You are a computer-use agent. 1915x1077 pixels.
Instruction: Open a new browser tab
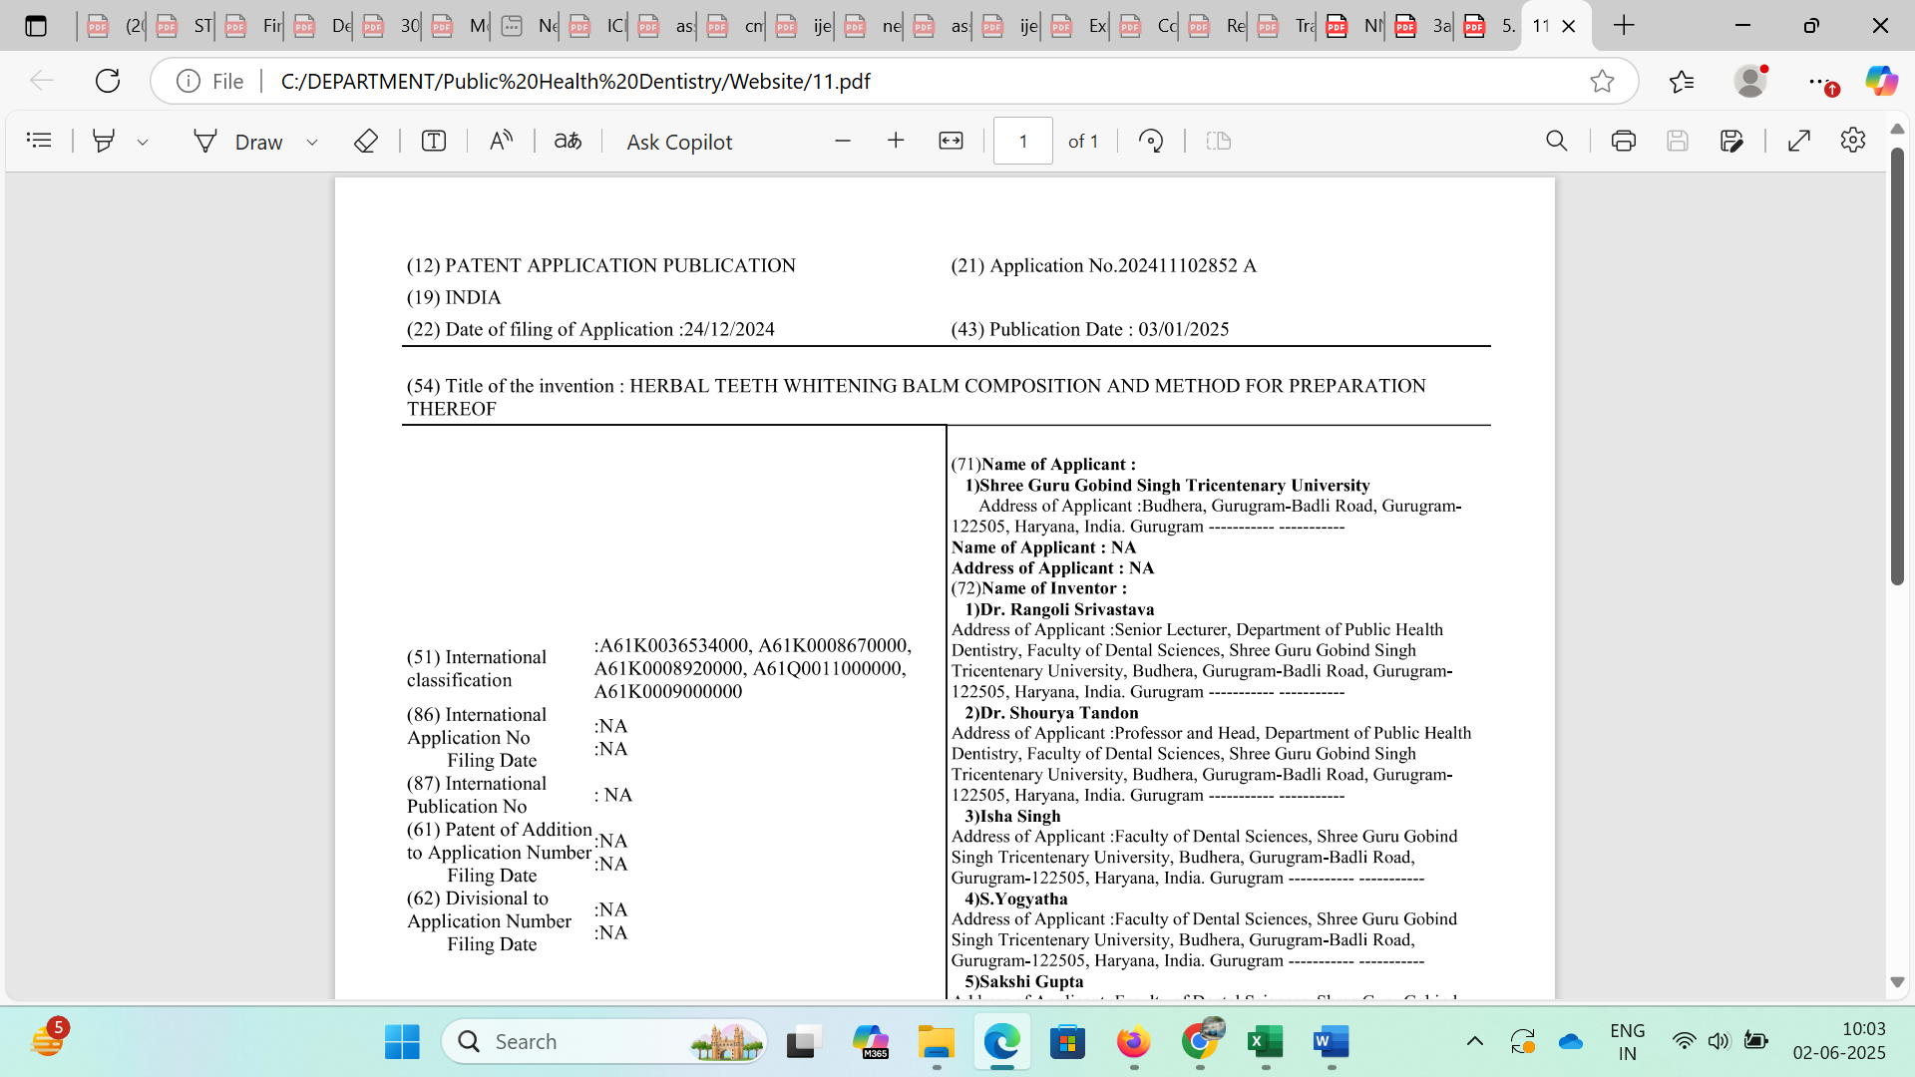(x=1624, y=26)
